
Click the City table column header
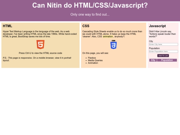tap(153, 60)
